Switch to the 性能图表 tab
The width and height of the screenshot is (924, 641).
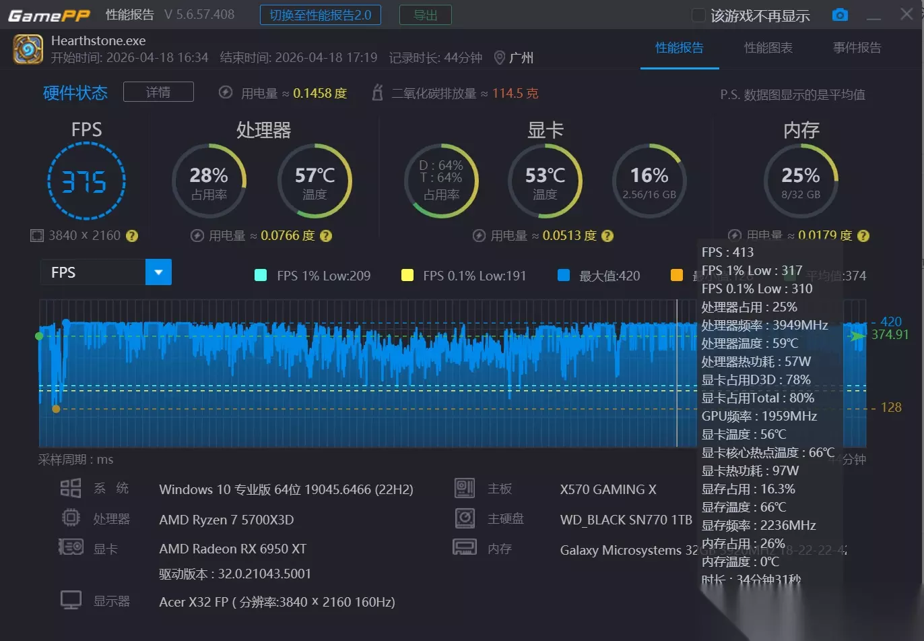click(x=768, y=48)
